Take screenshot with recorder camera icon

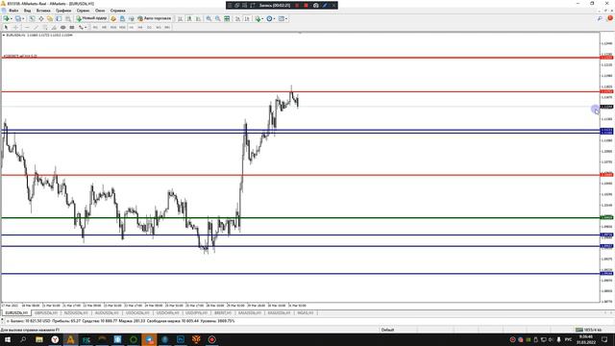(x=316, y=6)
